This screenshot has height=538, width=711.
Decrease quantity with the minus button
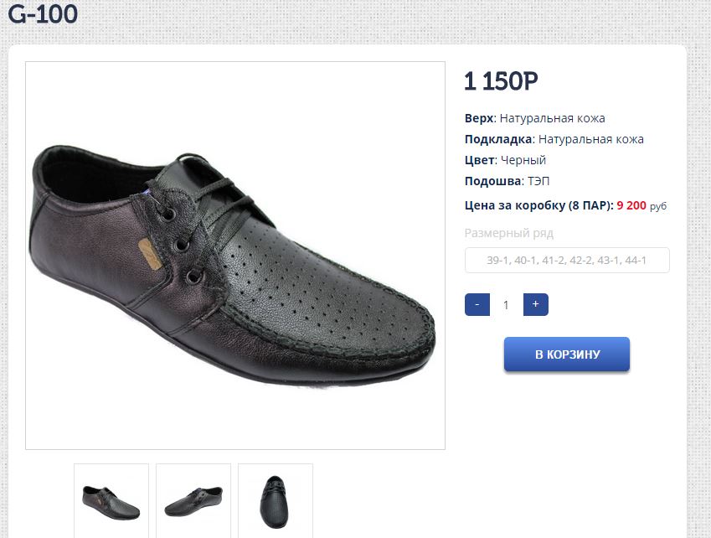[x=477, y=304]
